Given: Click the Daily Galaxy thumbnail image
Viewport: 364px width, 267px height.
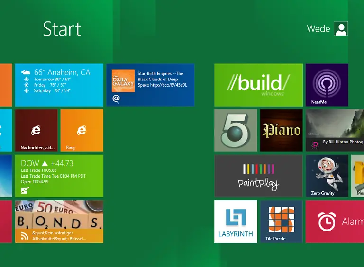Looking at the screenshot, I should point(123,80).
